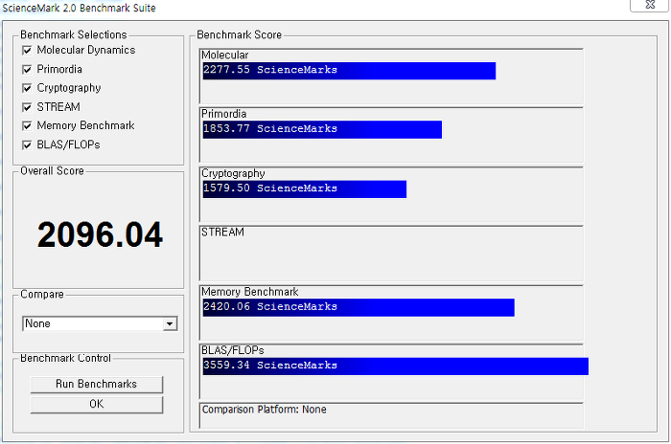Screen dimensions: 671x444
Task: Click the 'Primordia' score section label
Action: (223, 114)
